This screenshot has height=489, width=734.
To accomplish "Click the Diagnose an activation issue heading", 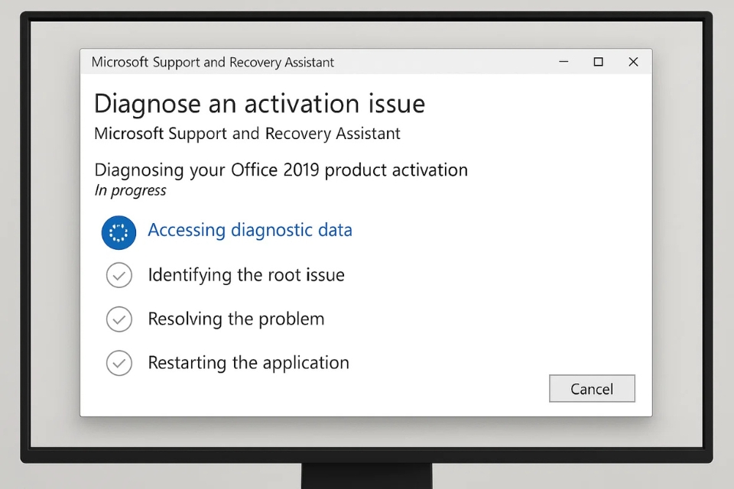I will click(x=258, y=103).
